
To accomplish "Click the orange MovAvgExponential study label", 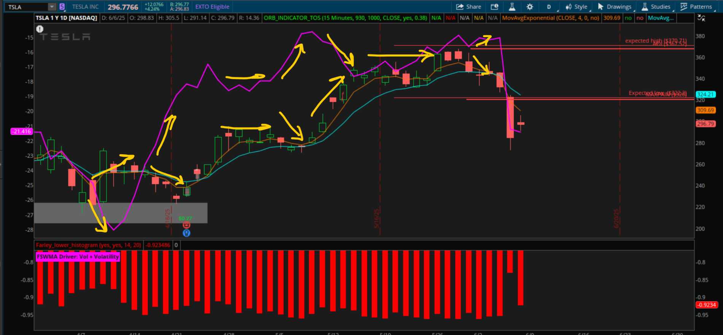I will [551, 18].
